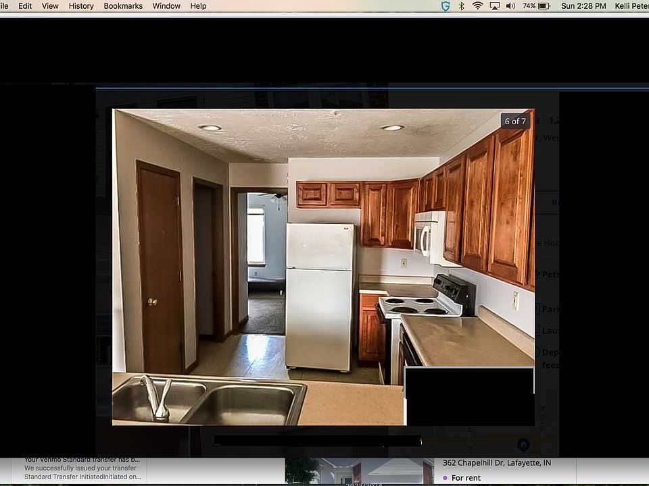Viewport: 649px width, 486px height.
Task: Open the Edit menu
Action: click(x=25, y=6)
